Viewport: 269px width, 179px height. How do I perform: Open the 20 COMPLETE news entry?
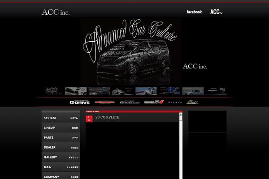pyautogui.click(x=108, y=117)
